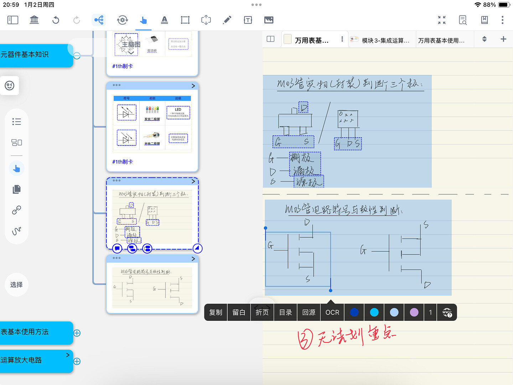
Task: Open the top-right vertical dots menu
Action: pos(503,20)
